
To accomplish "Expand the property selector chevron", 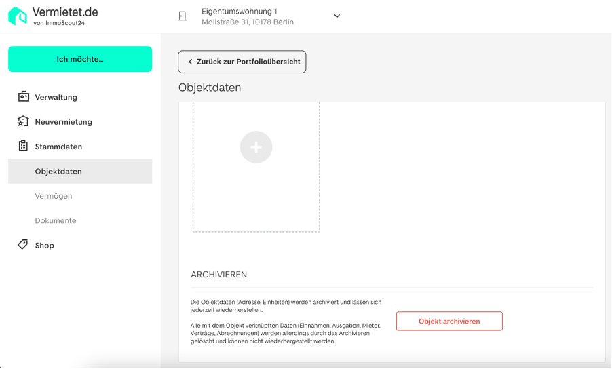I will click(x=337, y=16).
